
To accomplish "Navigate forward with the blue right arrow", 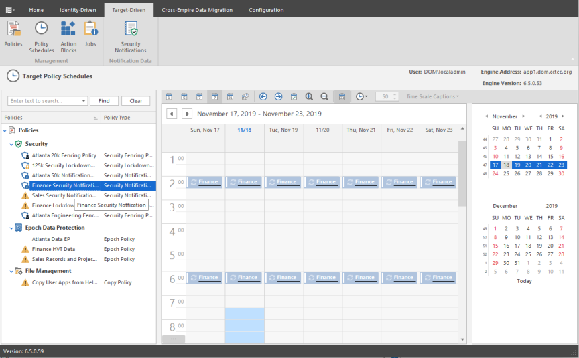I will coord(278,96).
